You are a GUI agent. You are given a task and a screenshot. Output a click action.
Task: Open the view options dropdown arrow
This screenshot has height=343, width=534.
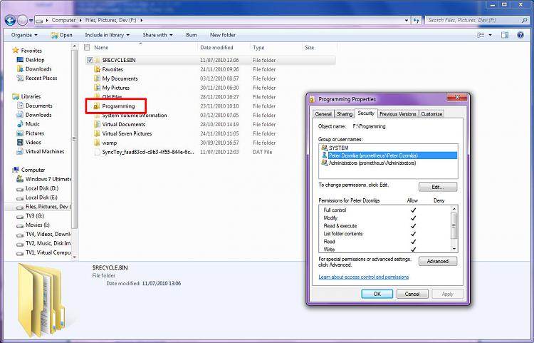click(490, 35)
